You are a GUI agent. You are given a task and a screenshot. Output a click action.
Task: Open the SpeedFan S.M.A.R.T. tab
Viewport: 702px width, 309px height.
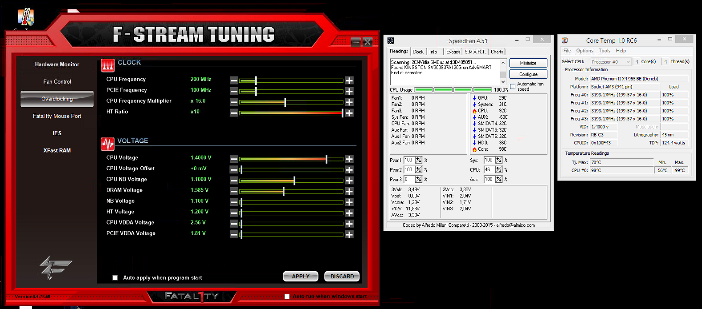point(475,52)
